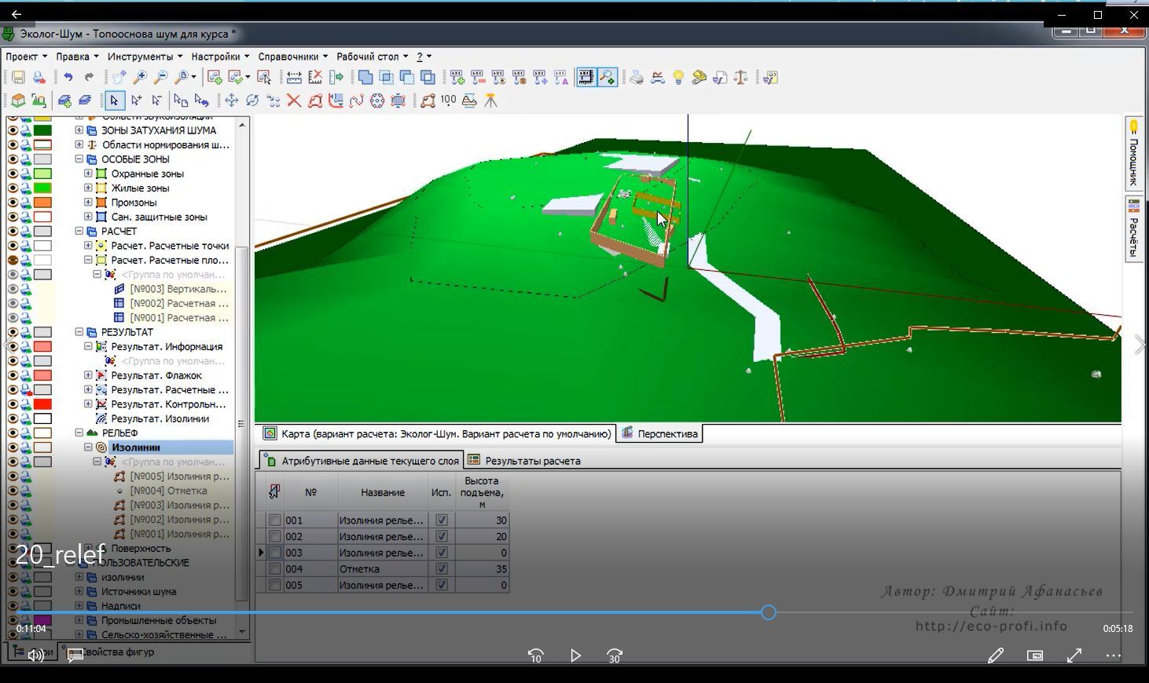Click the printer icon in toolbar
This screenshot has width=1149, height=683.
coord(637,77)
